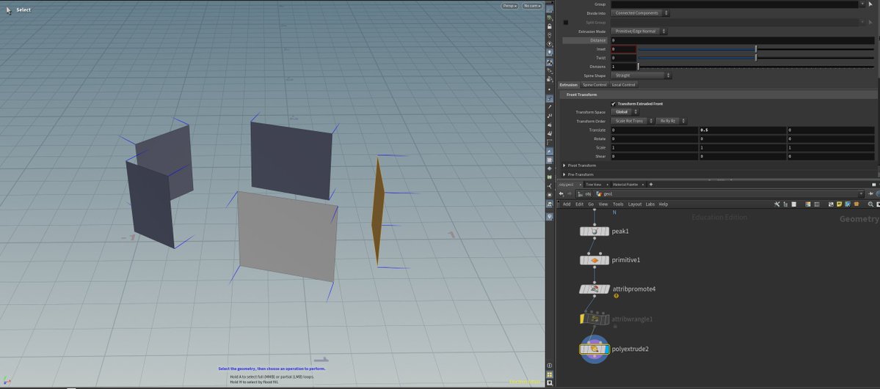Click the Distance parameter label

click(x=597, y=40)
